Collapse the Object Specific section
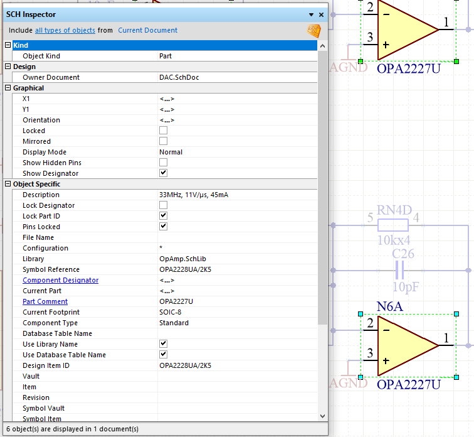 (8, 184)
